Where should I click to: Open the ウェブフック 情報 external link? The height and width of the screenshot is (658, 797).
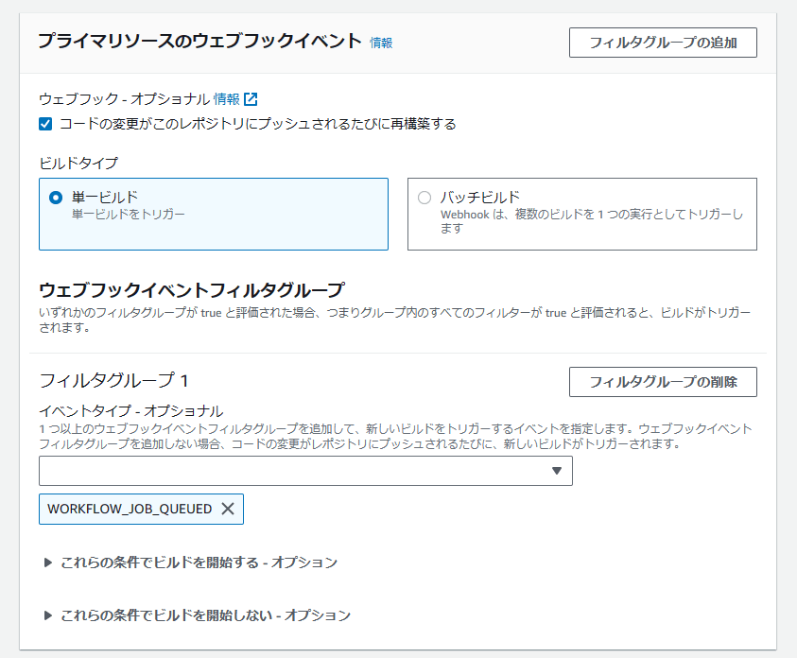coord(227,99)
